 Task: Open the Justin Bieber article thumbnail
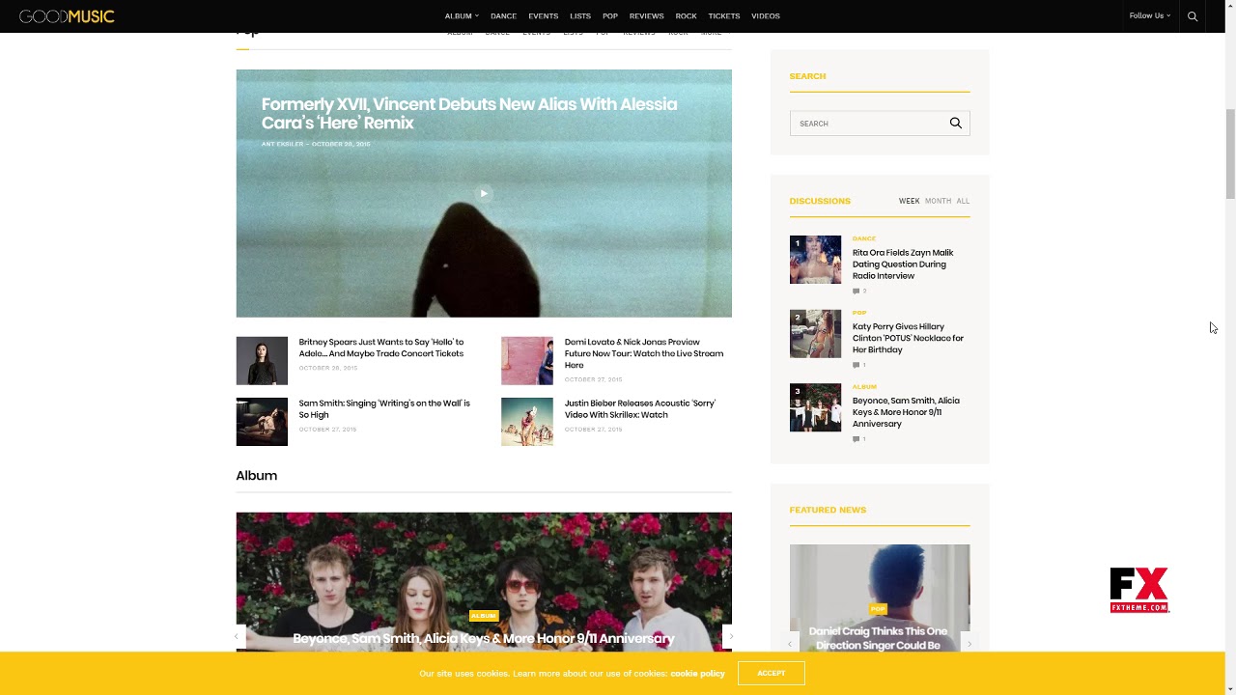527,422
